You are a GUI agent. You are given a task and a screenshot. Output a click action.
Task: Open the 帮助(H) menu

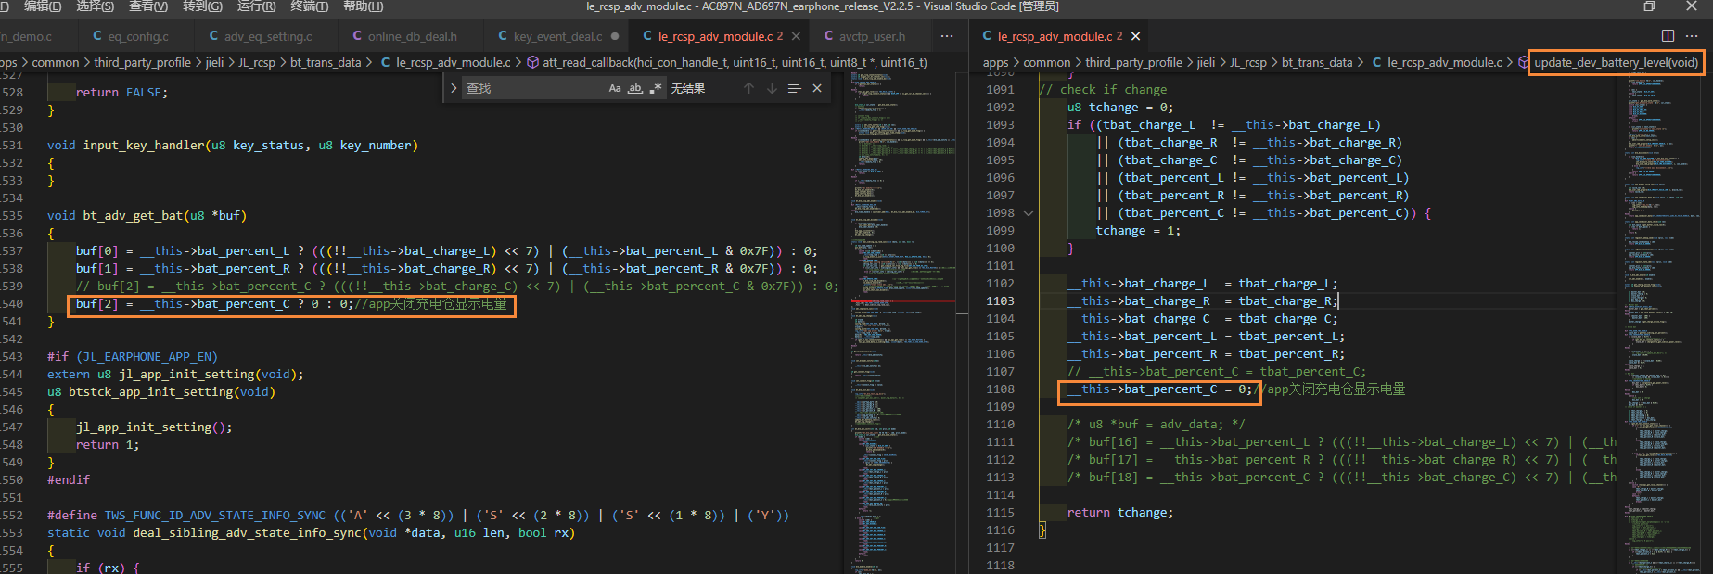point(363,6)
